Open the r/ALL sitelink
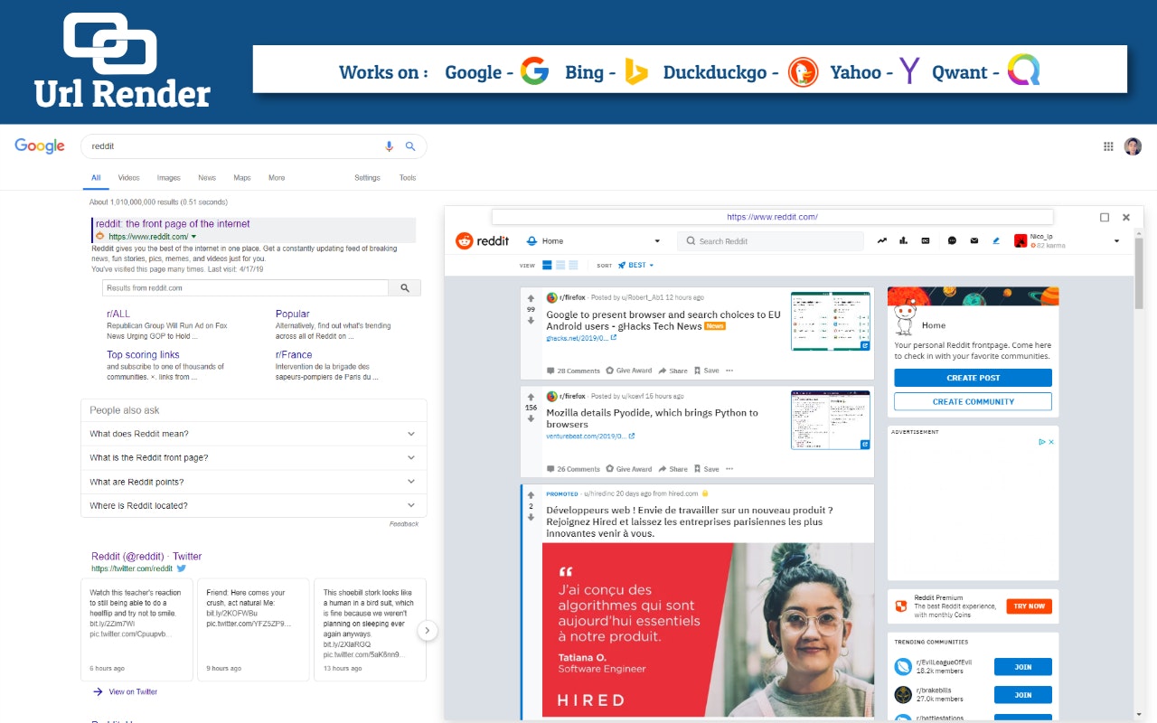1157x723 pixels. (x=118, y=314)
